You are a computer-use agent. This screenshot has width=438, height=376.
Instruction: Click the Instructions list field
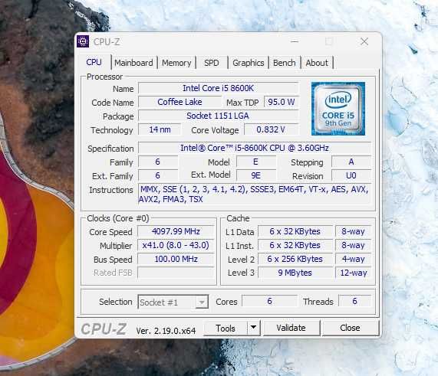[255, 195]
